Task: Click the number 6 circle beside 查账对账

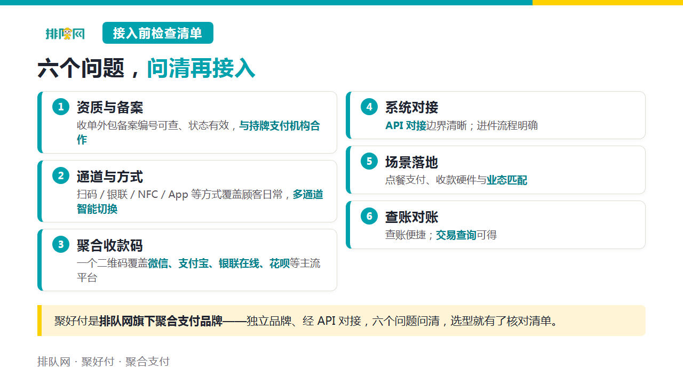Action: coord(369,216)
